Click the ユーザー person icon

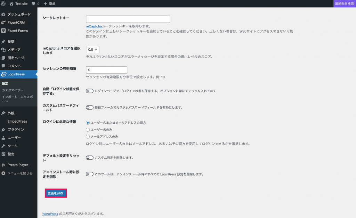3,137
